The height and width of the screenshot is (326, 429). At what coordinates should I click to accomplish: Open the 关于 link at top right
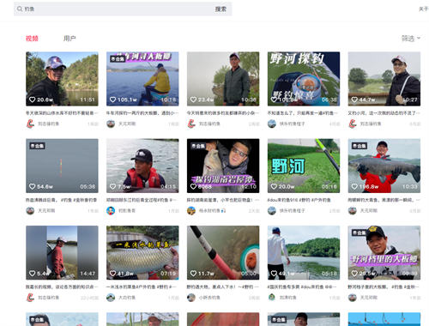423,9
